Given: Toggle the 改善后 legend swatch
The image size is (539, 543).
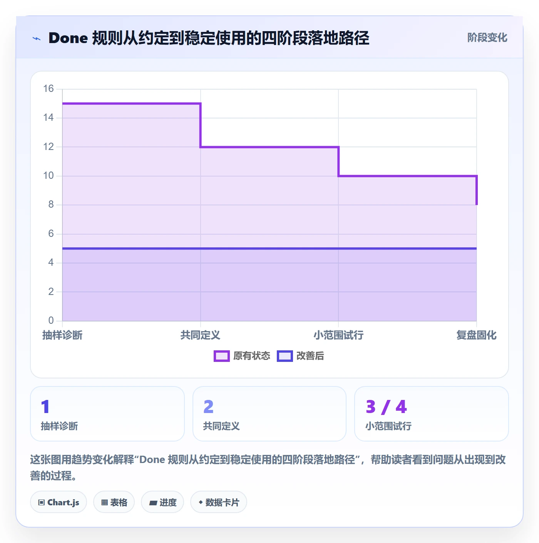Looking at the screenshot, I should point(285,356).
